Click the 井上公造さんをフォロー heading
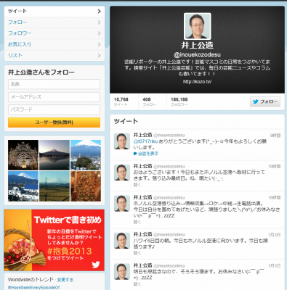The height and width of the screenshot is (290, 287). [41, 72]
